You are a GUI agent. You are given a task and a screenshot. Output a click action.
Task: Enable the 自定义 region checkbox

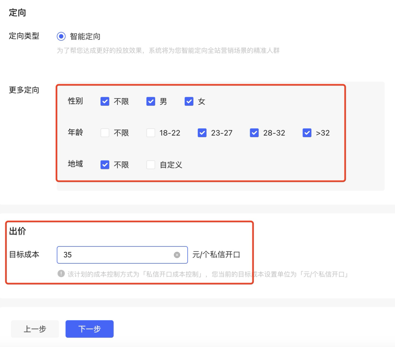pyautogui.click(x=151, y=165)
